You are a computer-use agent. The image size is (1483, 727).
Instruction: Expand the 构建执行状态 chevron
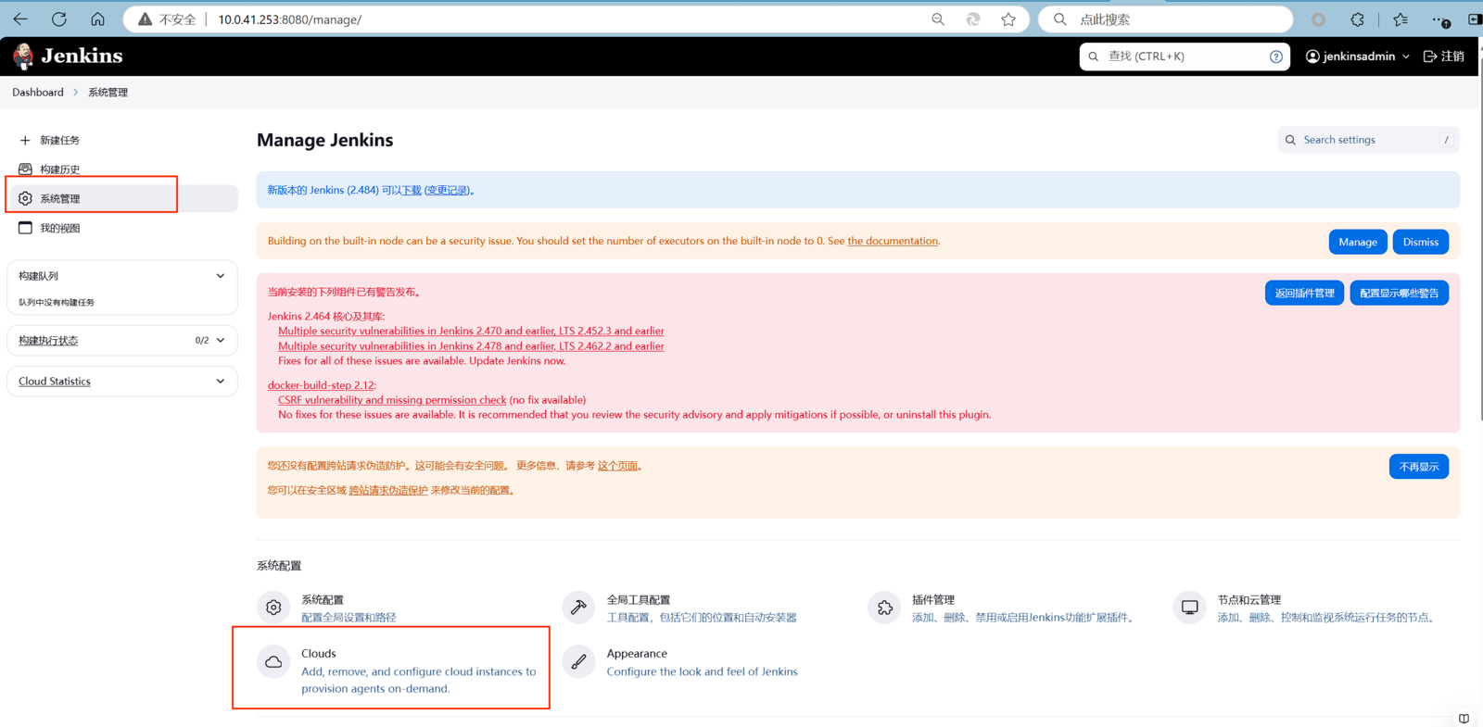point(221,340)
